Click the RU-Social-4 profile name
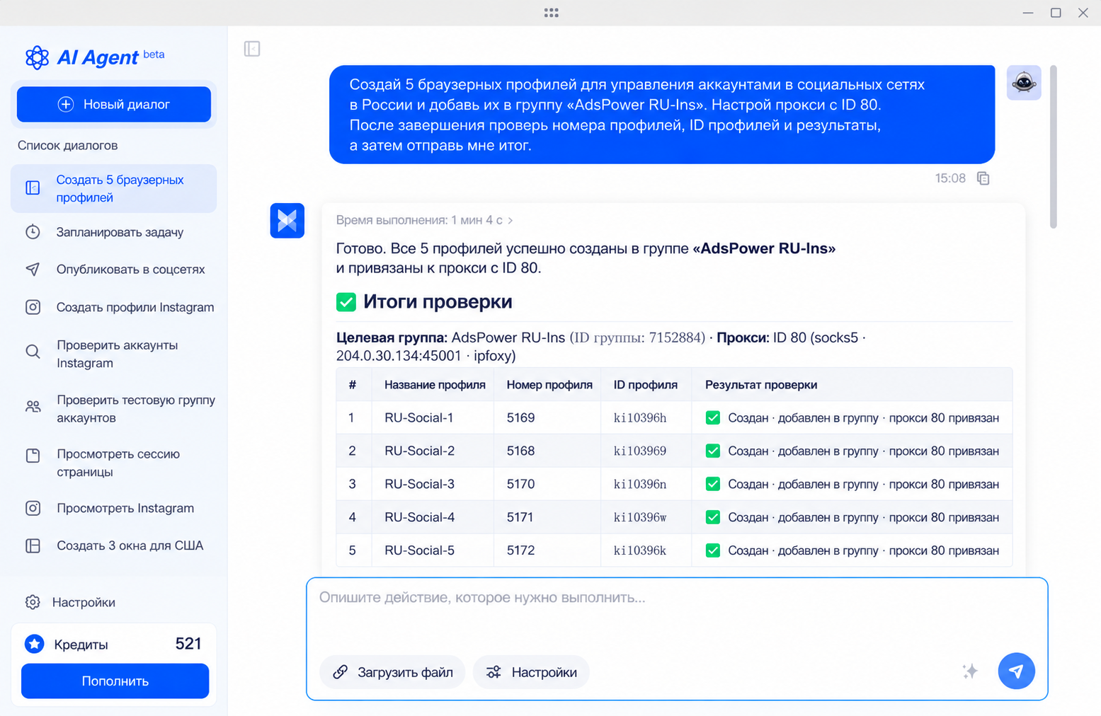1101x716 pixels. [x=420, y=517]
